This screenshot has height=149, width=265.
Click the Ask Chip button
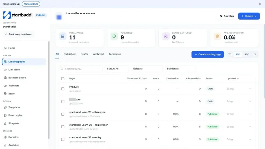click(x=227, y=16)
